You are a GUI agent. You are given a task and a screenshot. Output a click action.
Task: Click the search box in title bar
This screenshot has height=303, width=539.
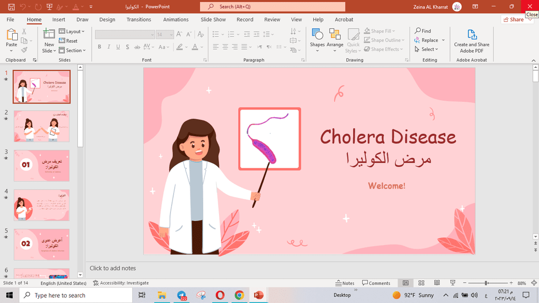tap(273, 6)
